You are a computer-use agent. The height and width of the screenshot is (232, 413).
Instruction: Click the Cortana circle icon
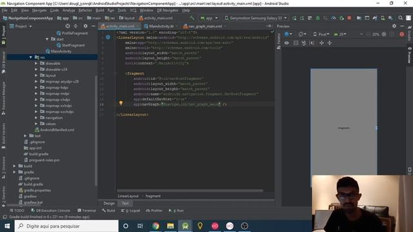coord(126,226)
